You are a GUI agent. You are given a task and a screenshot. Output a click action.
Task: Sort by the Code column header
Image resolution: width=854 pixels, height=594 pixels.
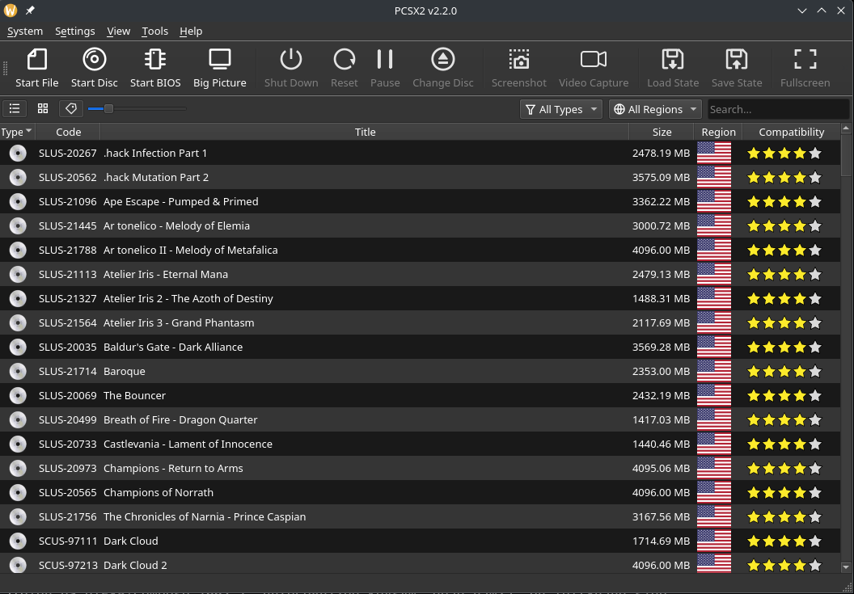pos(68,132)
